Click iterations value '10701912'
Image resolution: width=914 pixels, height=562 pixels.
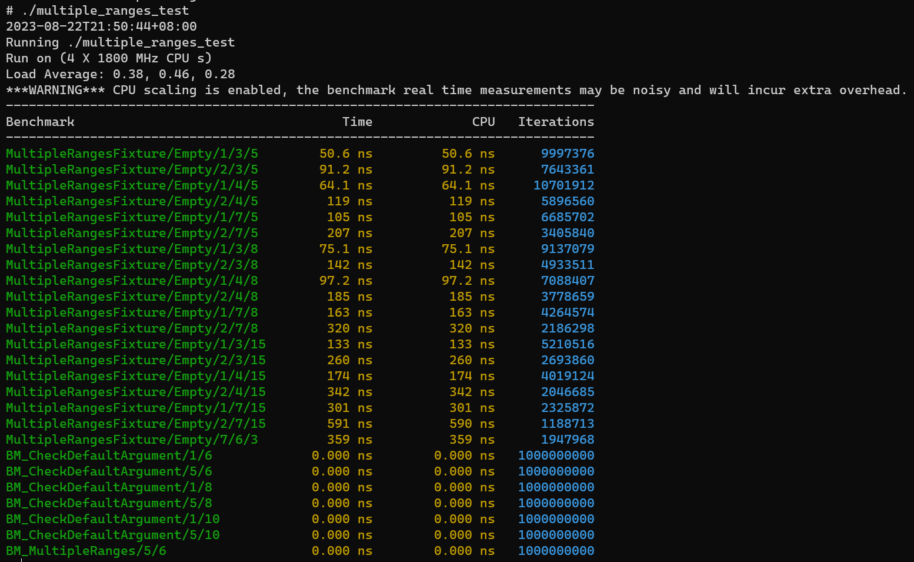tap(563, 185)
